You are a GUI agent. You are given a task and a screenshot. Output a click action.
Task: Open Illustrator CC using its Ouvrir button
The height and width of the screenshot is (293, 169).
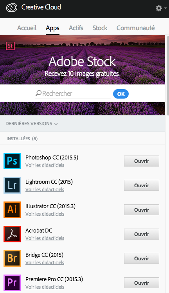(x=142, y=210)
